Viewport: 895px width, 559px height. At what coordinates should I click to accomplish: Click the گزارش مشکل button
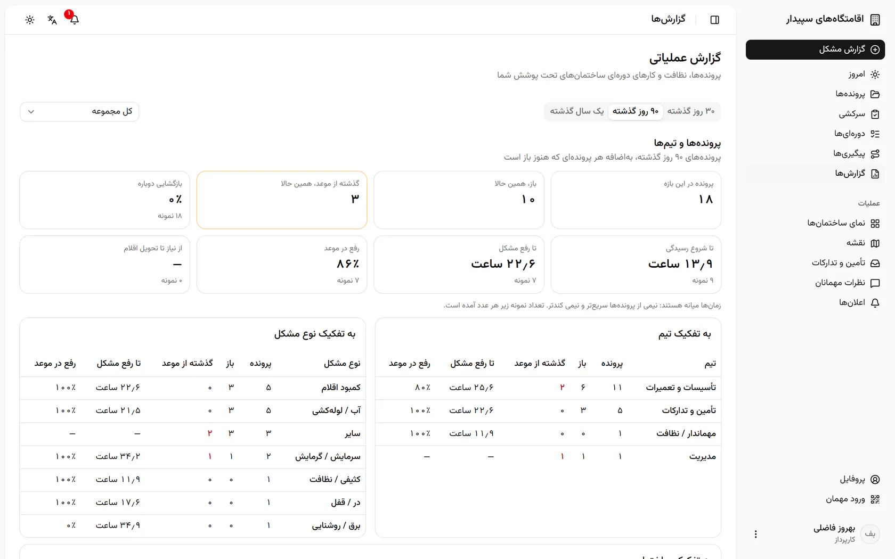(815, 50)
